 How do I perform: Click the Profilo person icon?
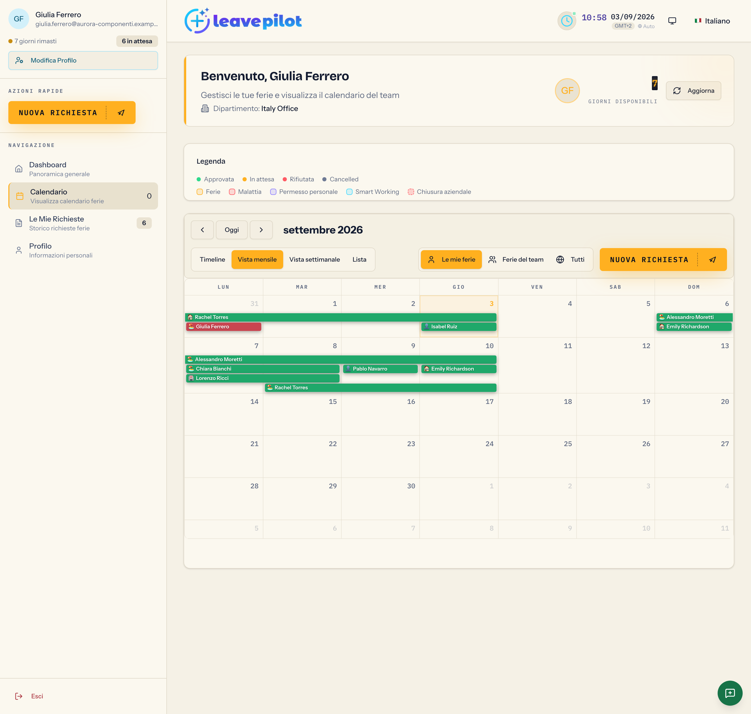point(19,250)
